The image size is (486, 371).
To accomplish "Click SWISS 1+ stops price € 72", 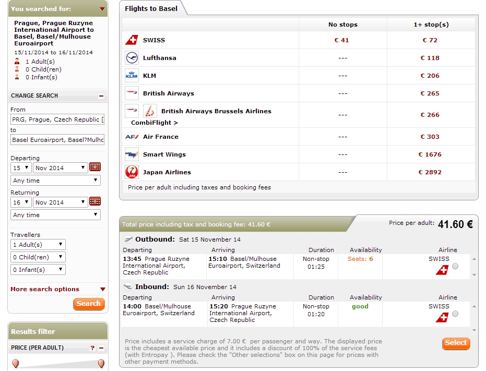I will (430, 40).
